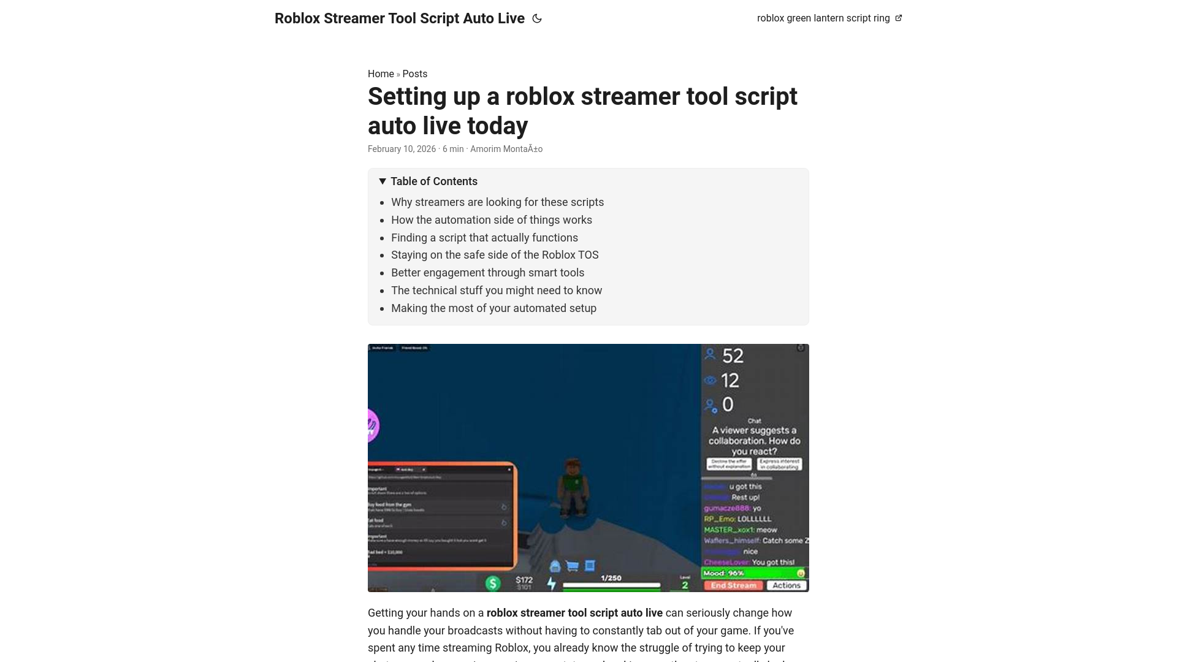The width and height of the screenshot is (1177, 662).
Task: Go to the Posts breadcrumb
Action: tap(415, 74)
